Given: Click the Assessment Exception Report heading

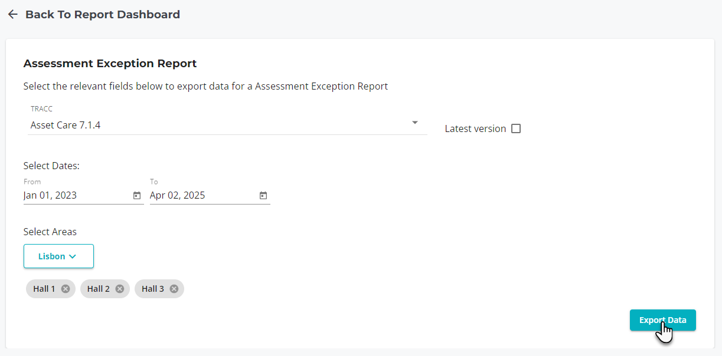Looking at the screenshot, I should pos(110,63).
